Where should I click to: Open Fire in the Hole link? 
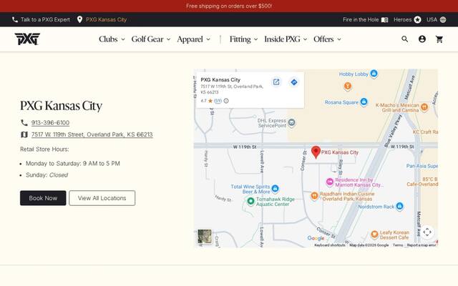tap(361, 19)
